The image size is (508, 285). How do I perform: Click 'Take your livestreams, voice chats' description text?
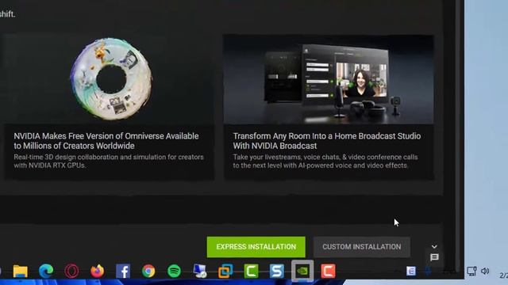pyautogui.click(x=325, y=161)
